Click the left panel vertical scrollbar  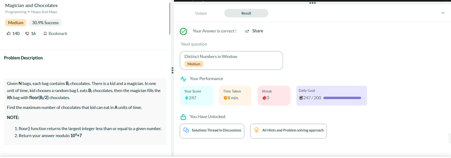pos(170,18)
